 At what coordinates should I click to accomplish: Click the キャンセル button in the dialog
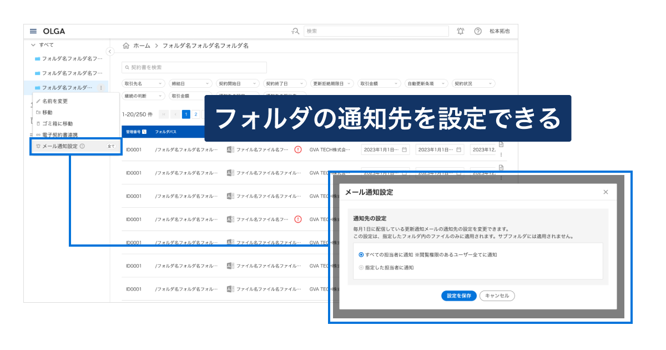tap(497, 296)
